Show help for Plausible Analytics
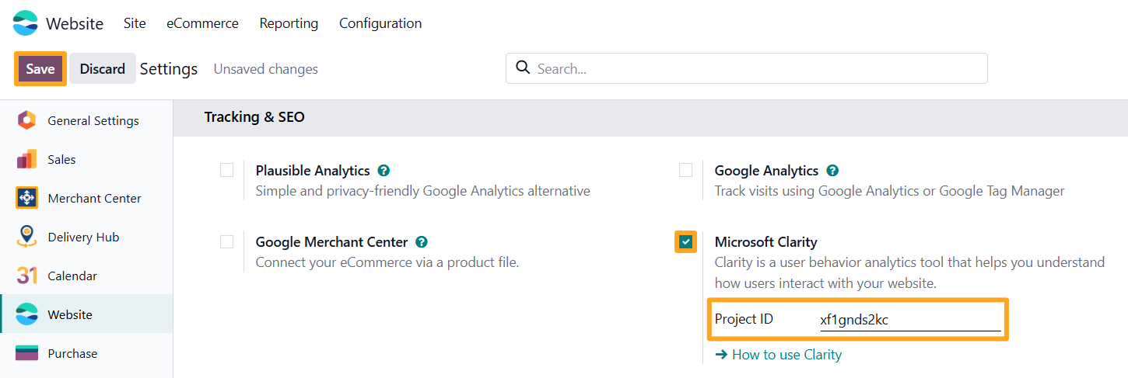 (x=384, y=171)
